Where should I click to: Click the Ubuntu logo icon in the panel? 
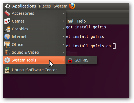(x=8, y=6)
